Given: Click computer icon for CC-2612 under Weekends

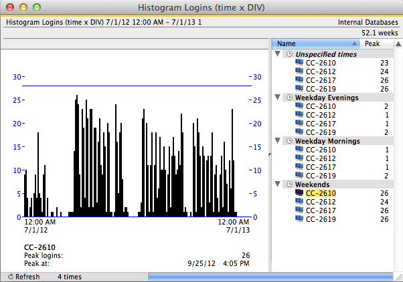Looking at the screenshot, I should (x=299, y=201).
